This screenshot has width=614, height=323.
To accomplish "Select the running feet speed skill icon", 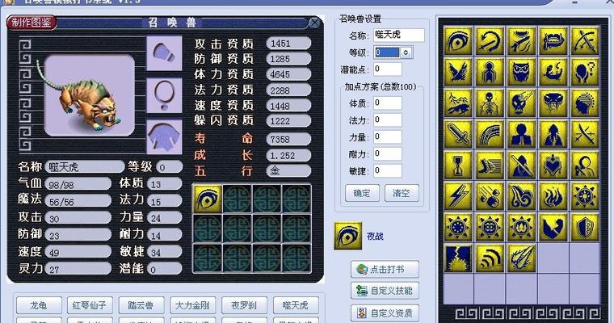I will (490, 166).
